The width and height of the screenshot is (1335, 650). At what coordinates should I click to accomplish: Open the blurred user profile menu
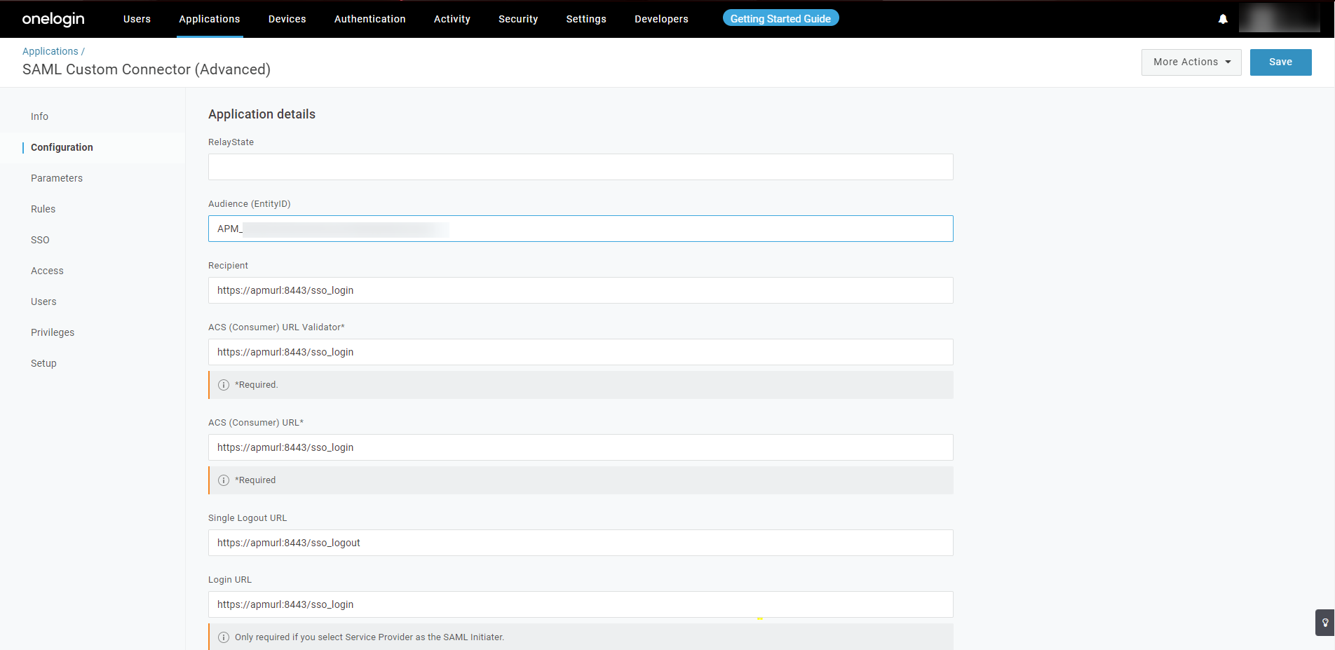click(x=1279, y=19)
